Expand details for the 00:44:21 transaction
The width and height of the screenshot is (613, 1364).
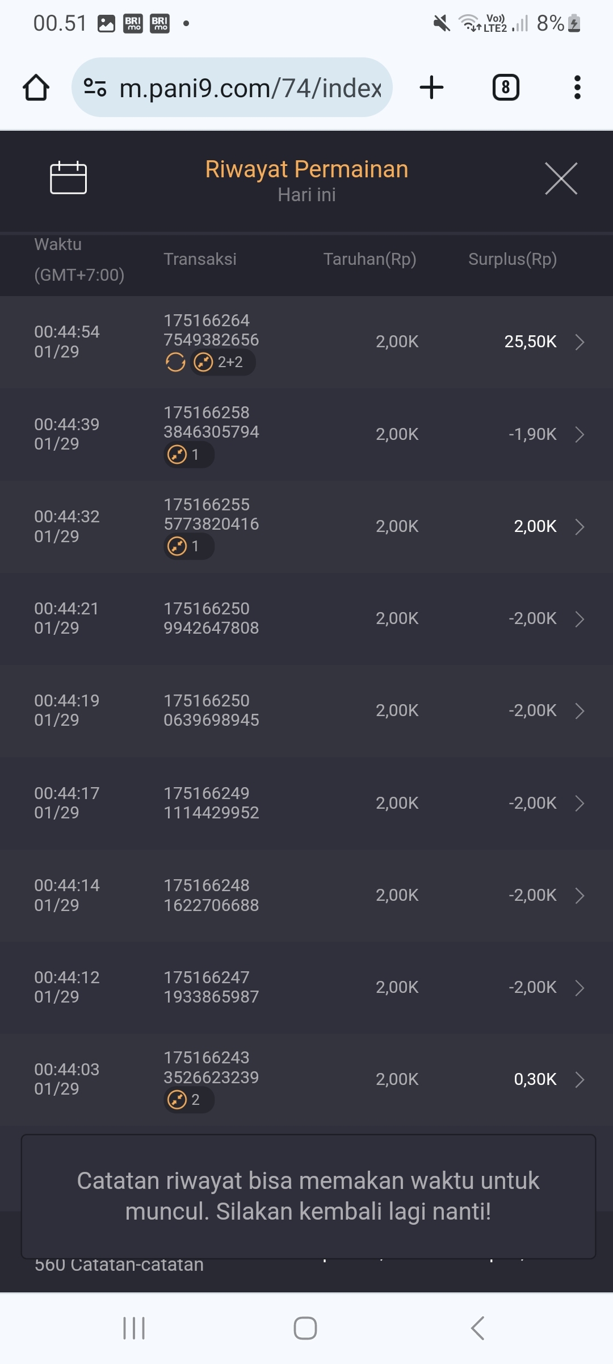click(580, 619)
